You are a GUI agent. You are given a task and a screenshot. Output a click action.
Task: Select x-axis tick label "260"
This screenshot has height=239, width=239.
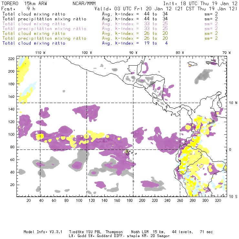coord(180,201)
